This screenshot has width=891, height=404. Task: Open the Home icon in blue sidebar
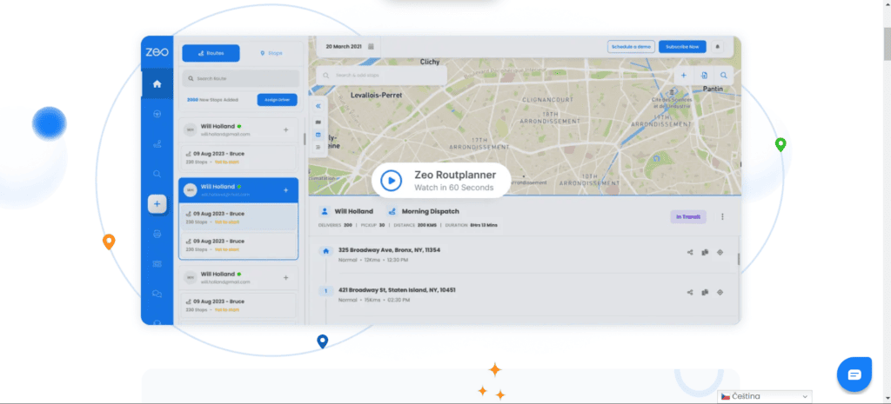pyautogui.click(x=157, y=84)
